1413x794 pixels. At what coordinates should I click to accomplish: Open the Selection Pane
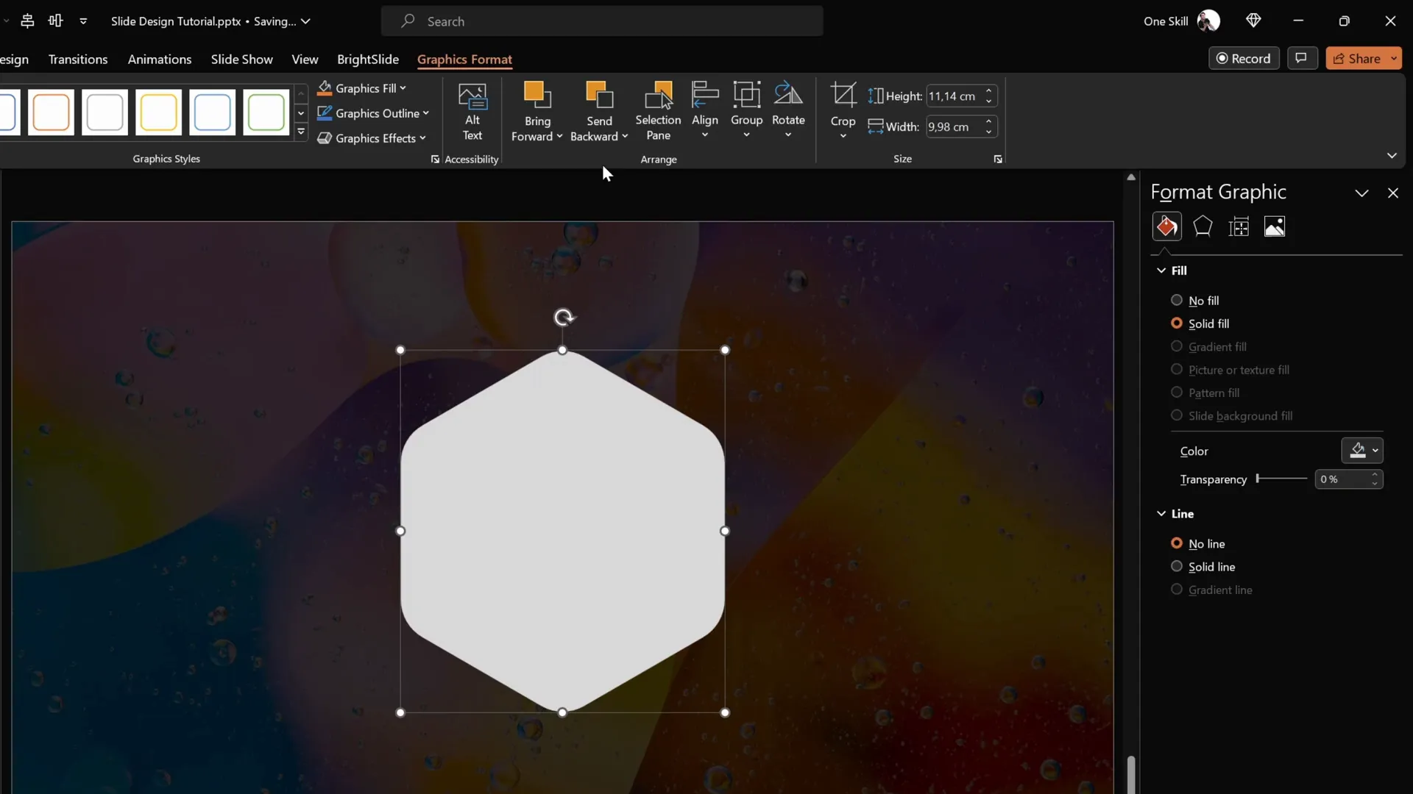(x=658, y=112)
